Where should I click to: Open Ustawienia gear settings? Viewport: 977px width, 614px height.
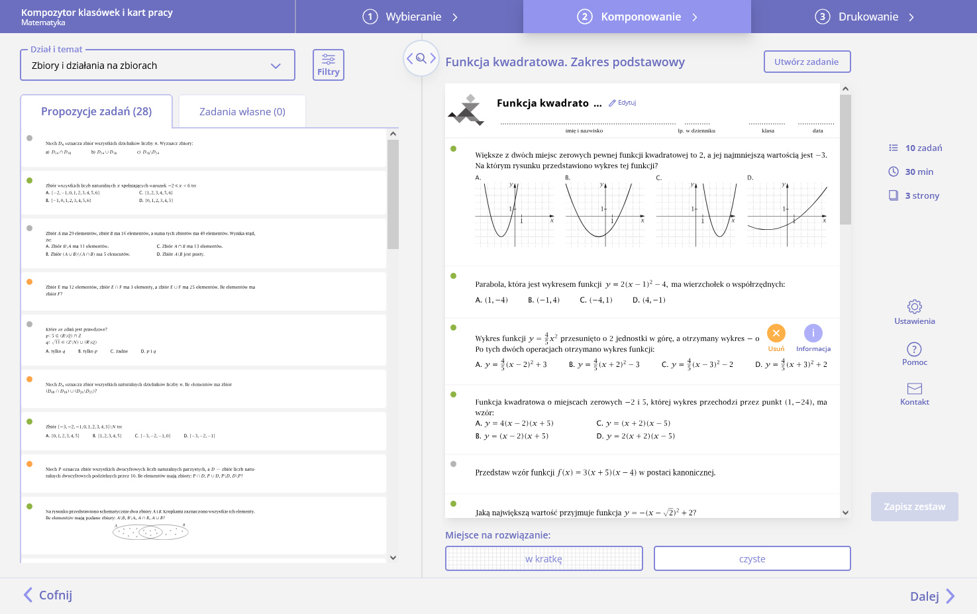coord(914,307)
